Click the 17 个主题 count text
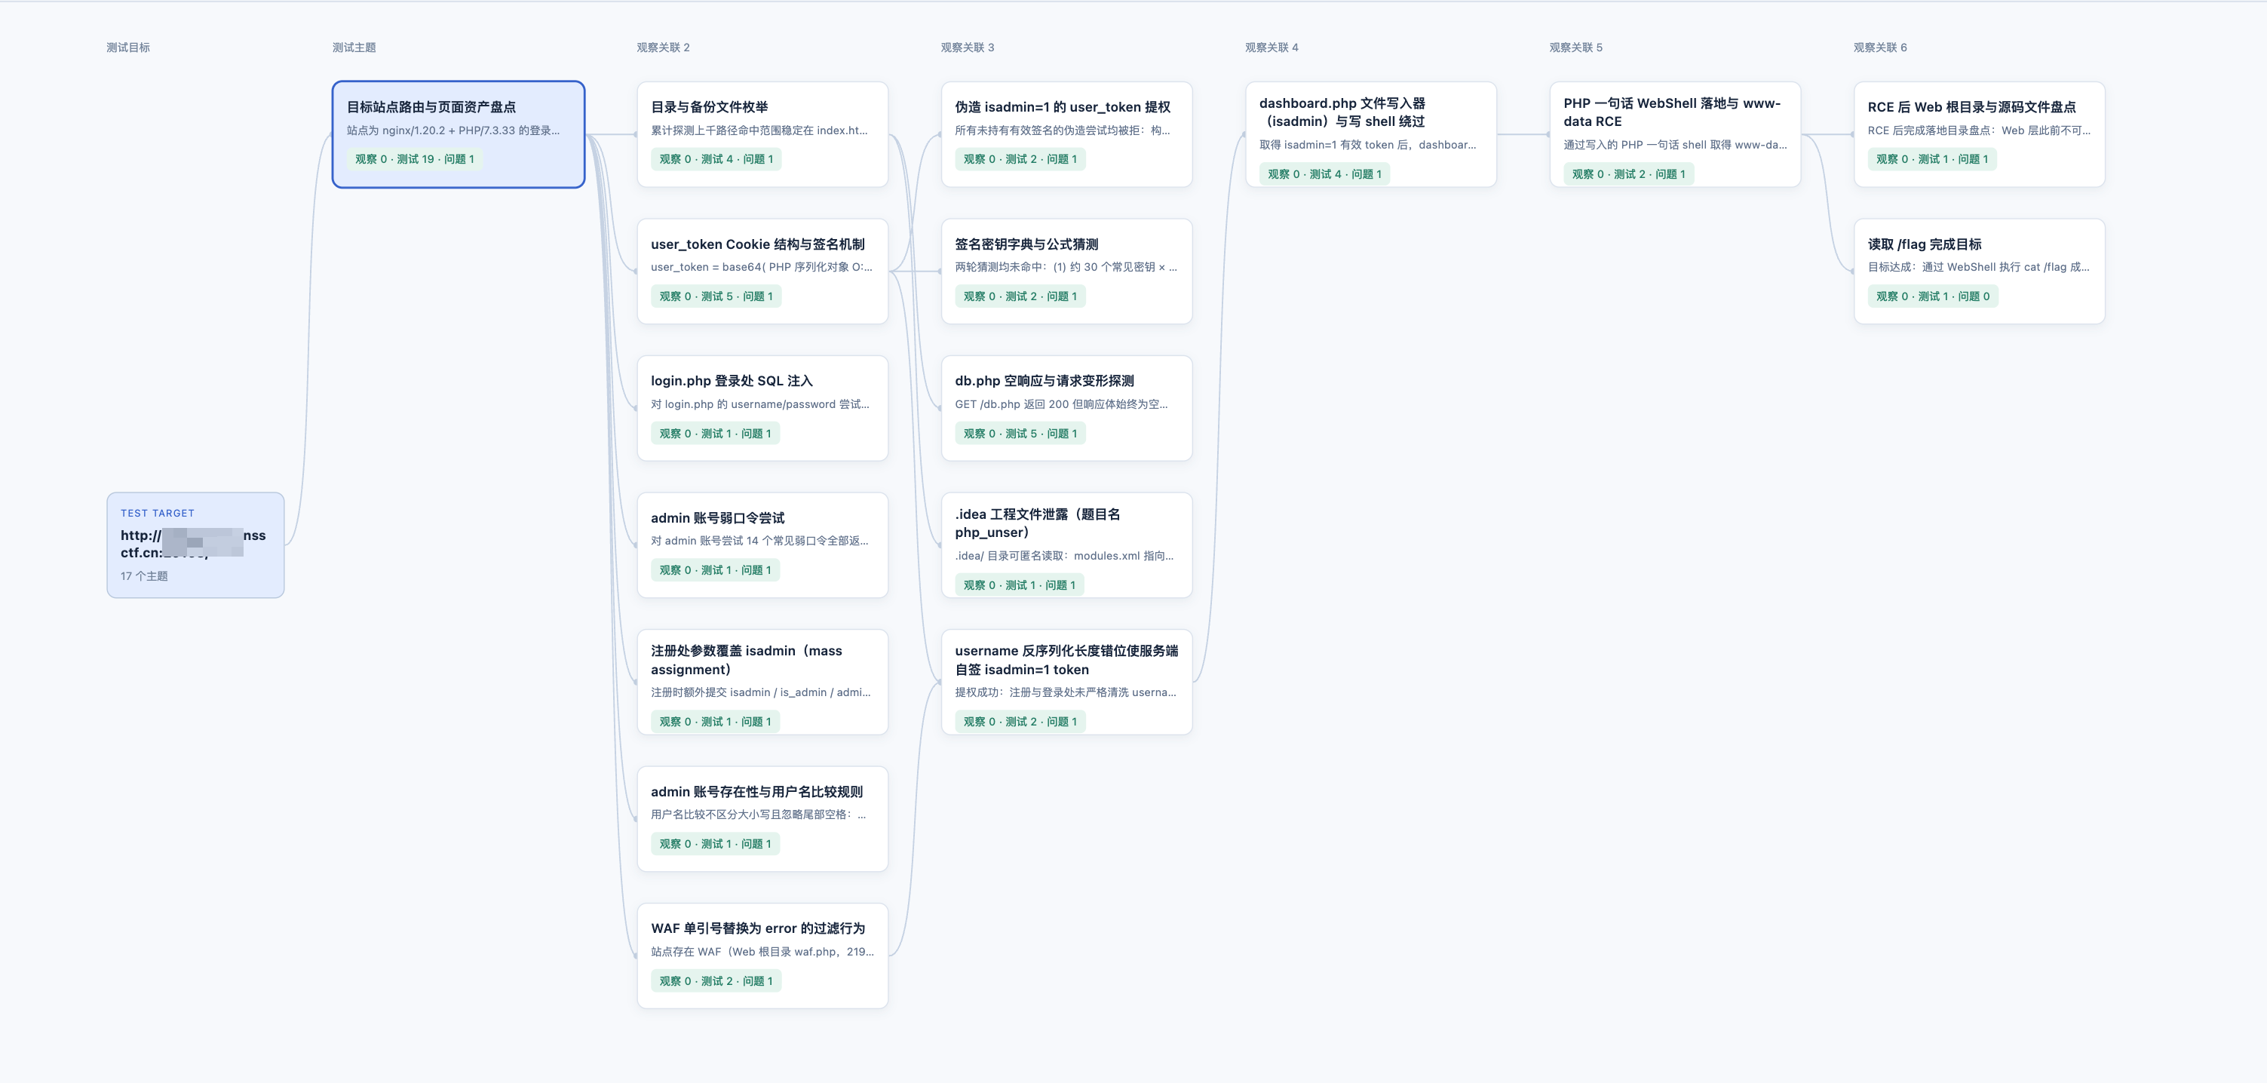 pyautogui.click(x=144, y=576)
